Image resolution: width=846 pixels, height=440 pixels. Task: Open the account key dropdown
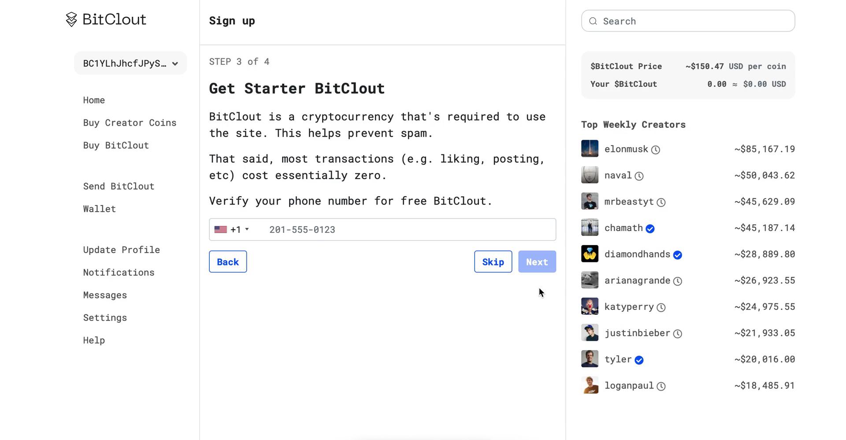pyautogui.click(x=130, y=63)
